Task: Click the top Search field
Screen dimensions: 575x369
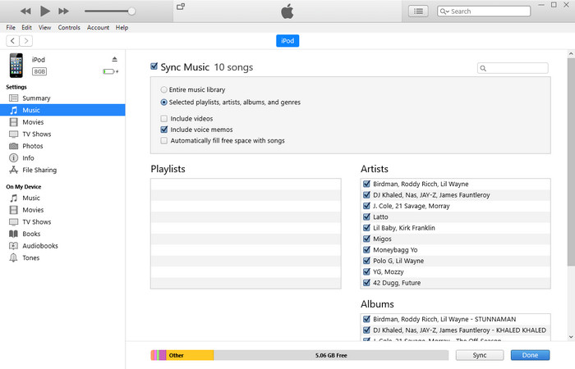Action: tap(484, 11)
